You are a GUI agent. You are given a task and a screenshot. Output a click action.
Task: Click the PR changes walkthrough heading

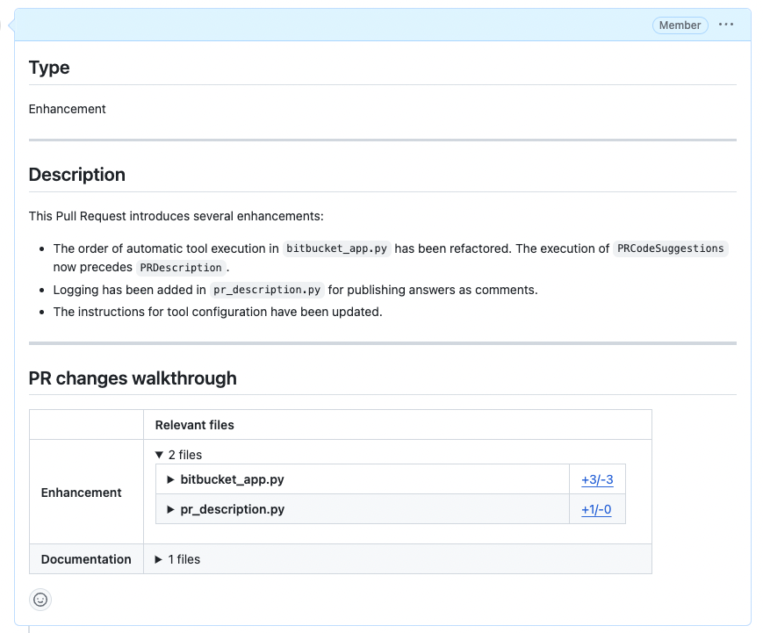(x=133, y=378)
